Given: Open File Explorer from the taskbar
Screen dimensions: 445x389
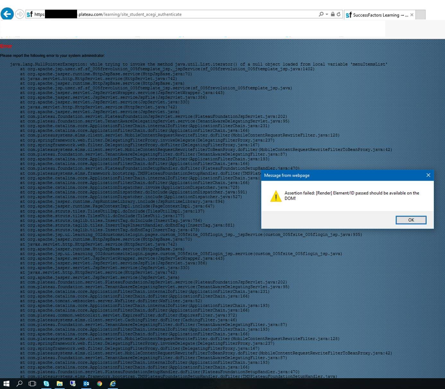Looking at the screenshot, I should coord(60,384).
